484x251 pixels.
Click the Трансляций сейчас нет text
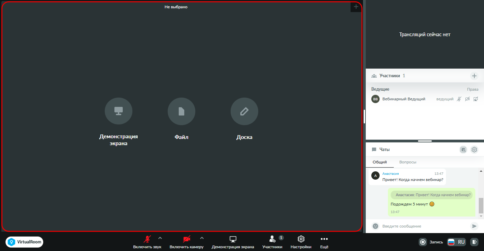425,34
